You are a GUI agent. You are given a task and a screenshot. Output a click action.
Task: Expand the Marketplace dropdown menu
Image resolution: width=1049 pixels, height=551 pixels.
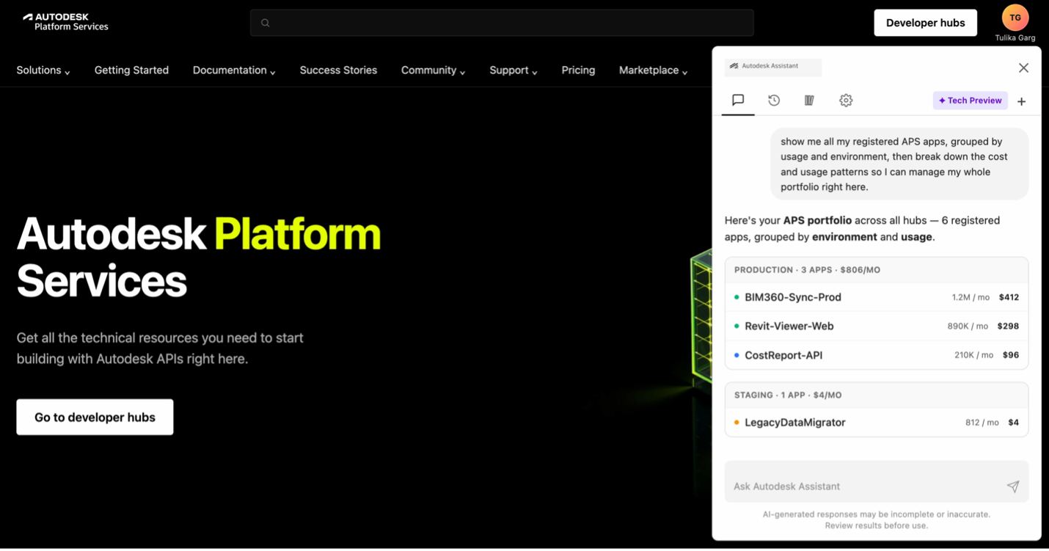point(653,70)
